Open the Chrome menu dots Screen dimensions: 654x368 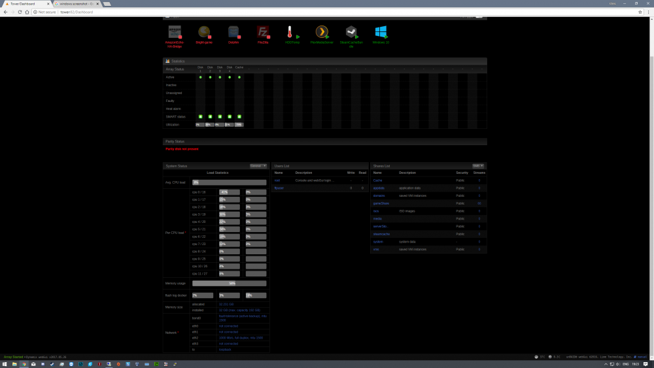click(x=649, y=12)
